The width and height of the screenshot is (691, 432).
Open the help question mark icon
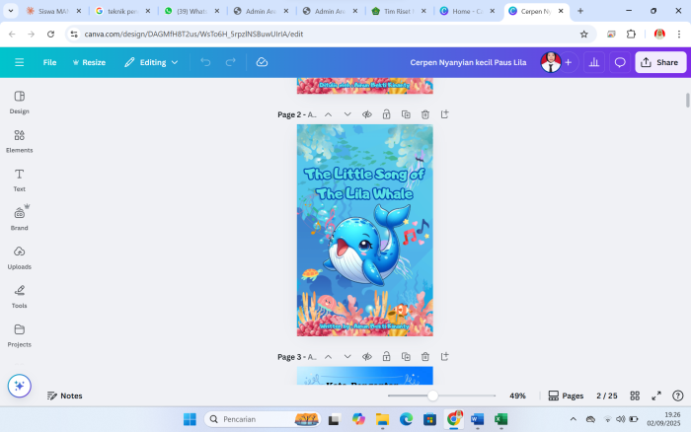click(x=678, y=396)
